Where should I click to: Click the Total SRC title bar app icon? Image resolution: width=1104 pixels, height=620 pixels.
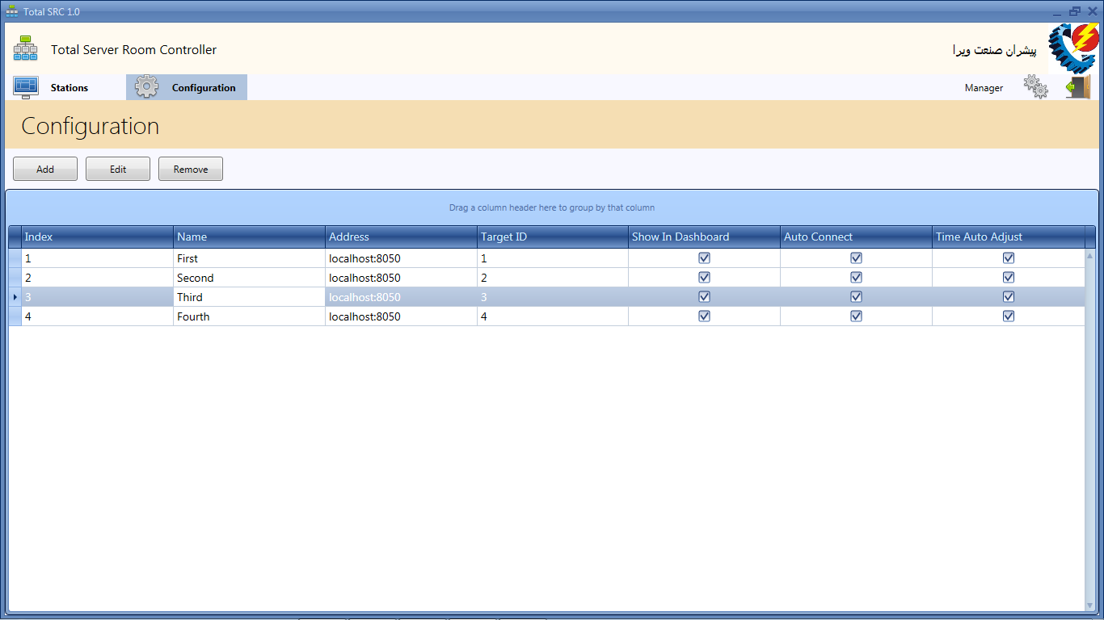coord(12,12)
